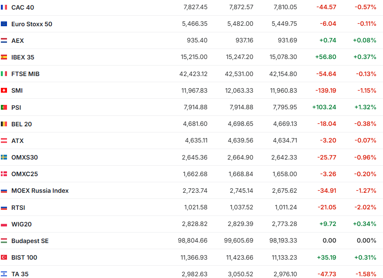Click the PSI percent change value +1.32%
The width and height of the screenshot is (383, 278).
(364, 108)
